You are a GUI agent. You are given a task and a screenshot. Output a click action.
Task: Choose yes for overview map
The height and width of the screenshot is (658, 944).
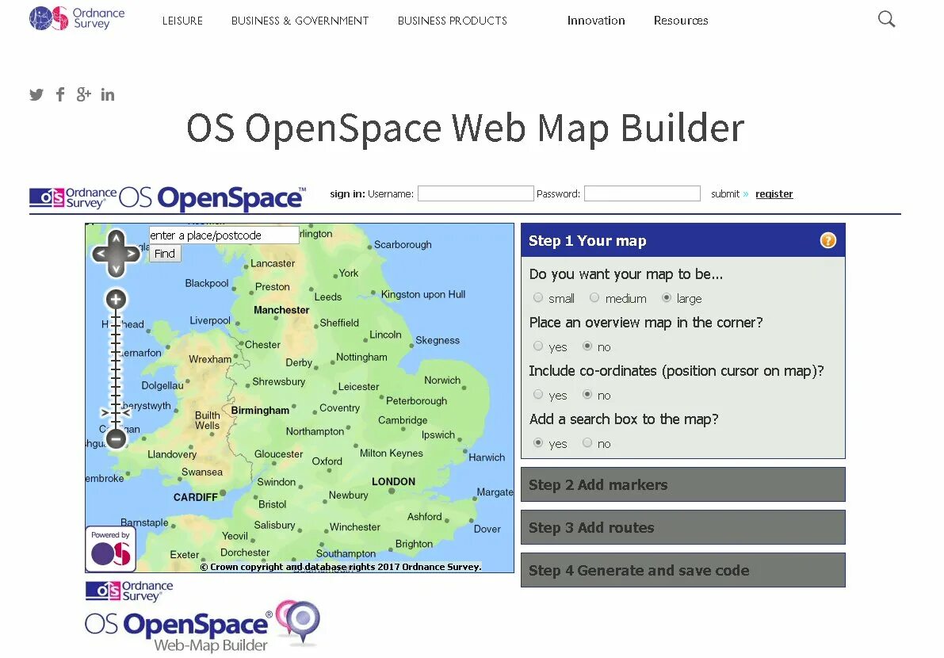point(538,346)
